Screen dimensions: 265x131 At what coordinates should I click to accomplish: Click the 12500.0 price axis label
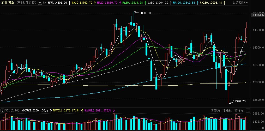coord(258,100)
